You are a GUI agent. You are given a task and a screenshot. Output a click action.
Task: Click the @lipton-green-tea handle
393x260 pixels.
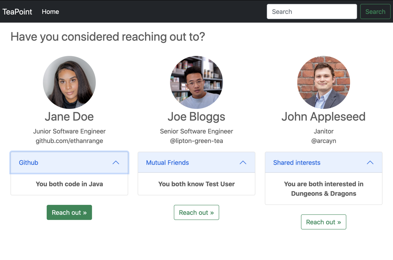pos(196,141)
